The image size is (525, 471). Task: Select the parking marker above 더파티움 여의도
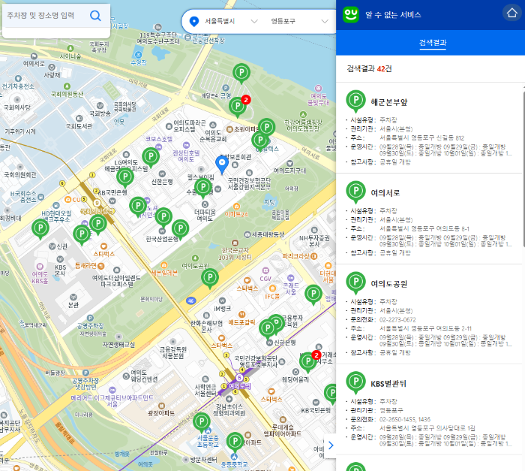(x=203, y=188)
